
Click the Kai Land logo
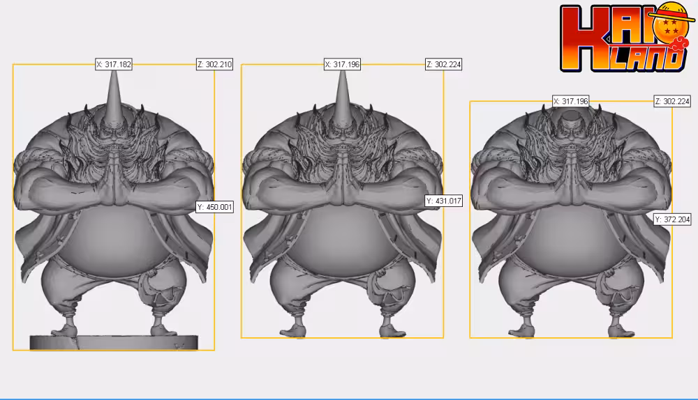(628, 38)
